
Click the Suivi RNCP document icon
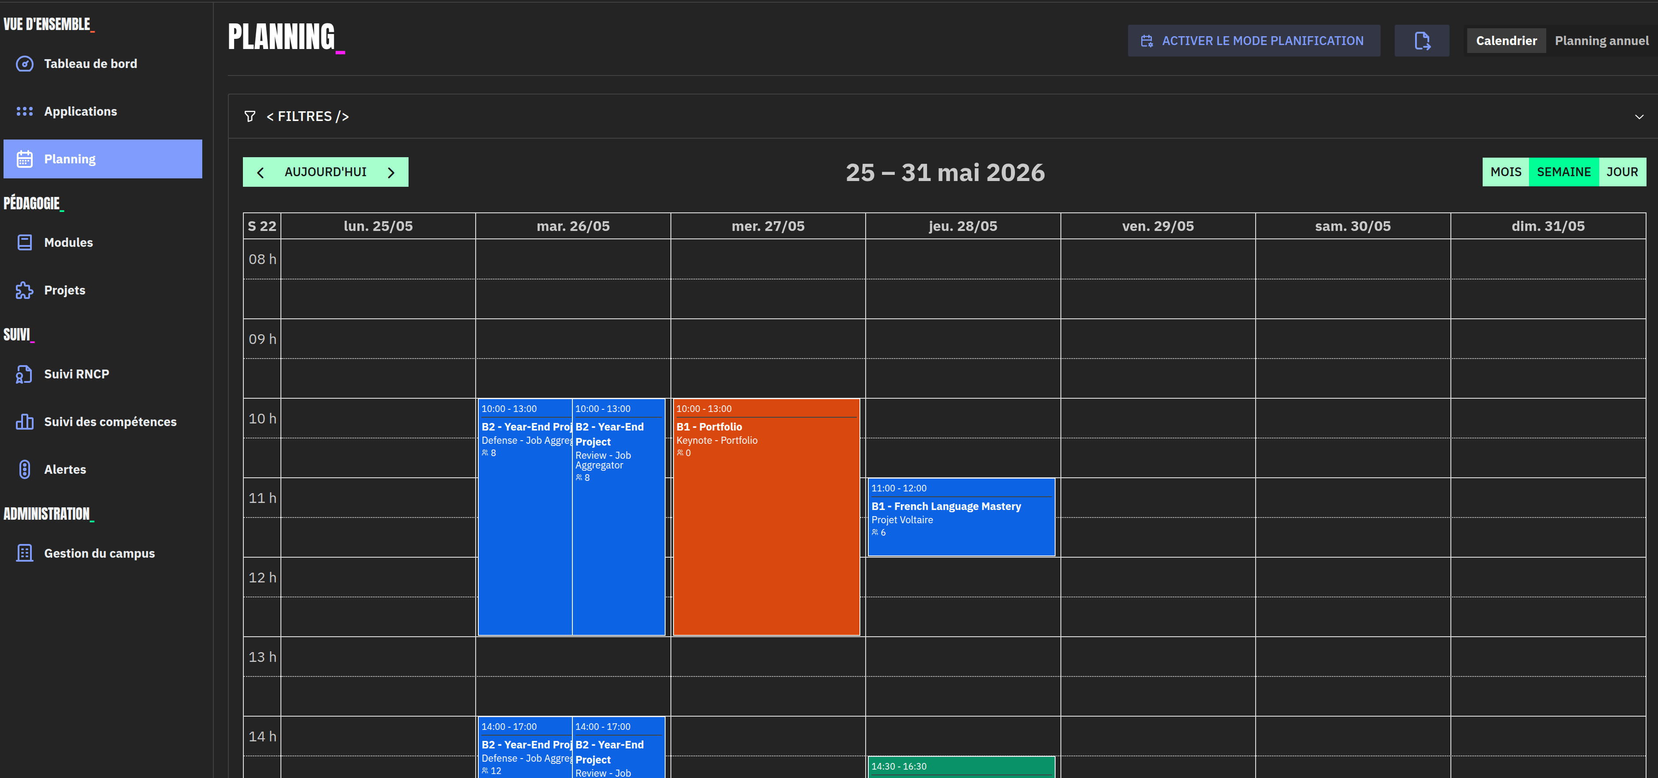click(x=24, y=374)
